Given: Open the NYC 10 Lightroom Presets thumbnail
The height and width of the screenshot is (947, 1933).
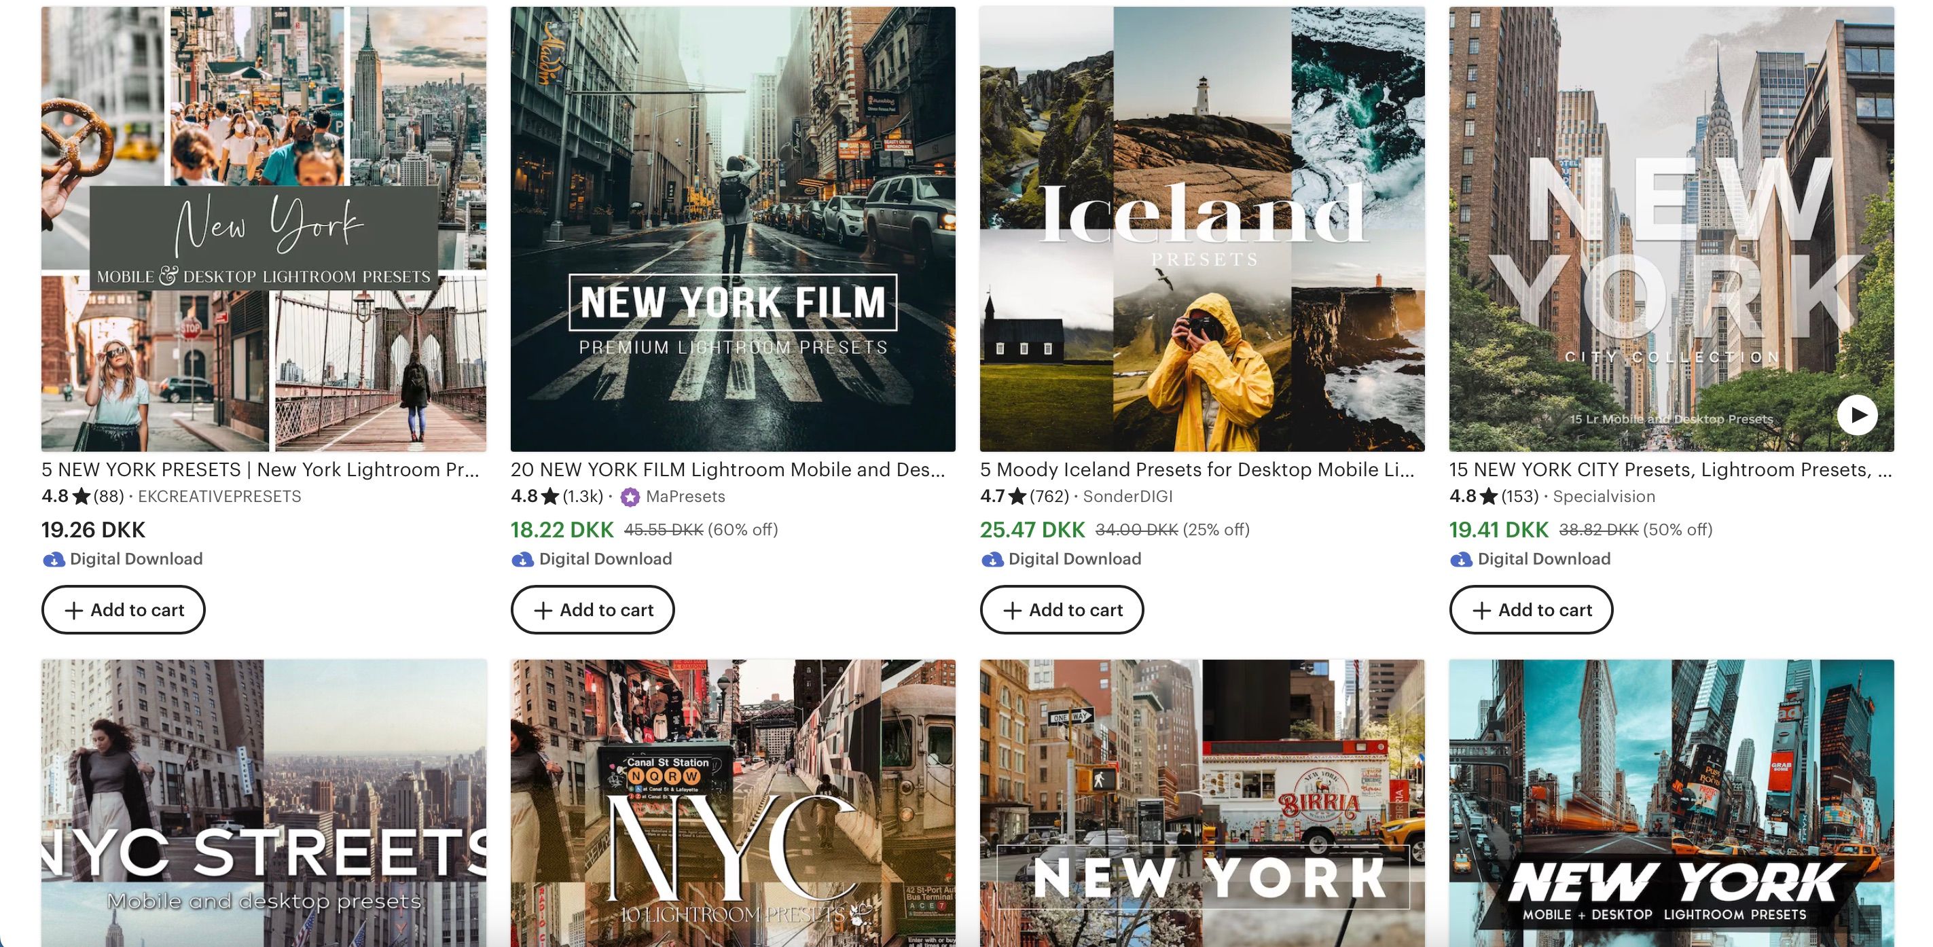Looking at the screenshot, I should tap(733, 796).
